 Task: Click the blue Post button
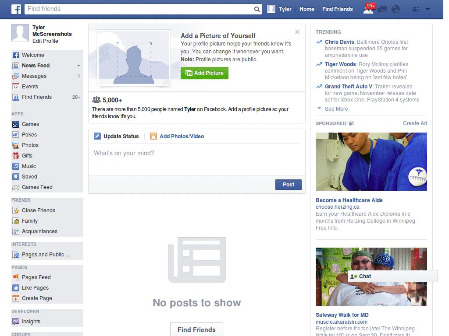tap(289, 185)
